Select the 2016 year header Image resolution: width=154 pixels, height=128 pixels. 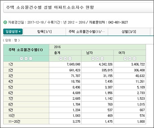(x=97, y=47)
